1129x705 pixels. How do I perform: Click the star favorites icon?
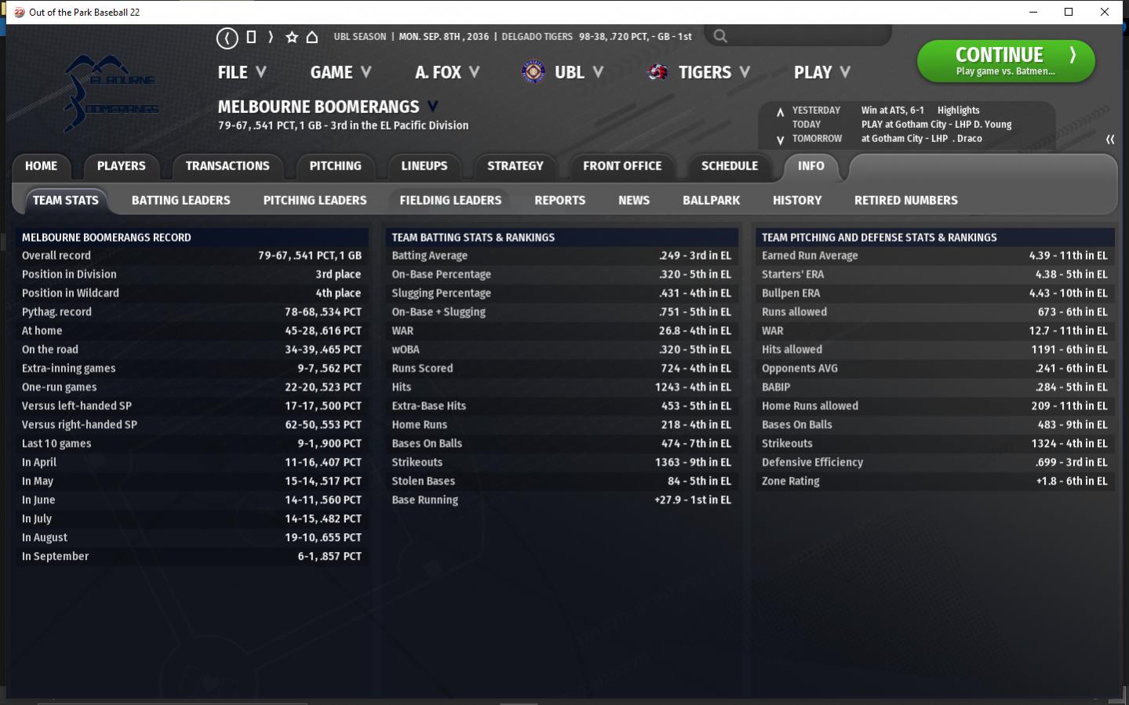292,37
